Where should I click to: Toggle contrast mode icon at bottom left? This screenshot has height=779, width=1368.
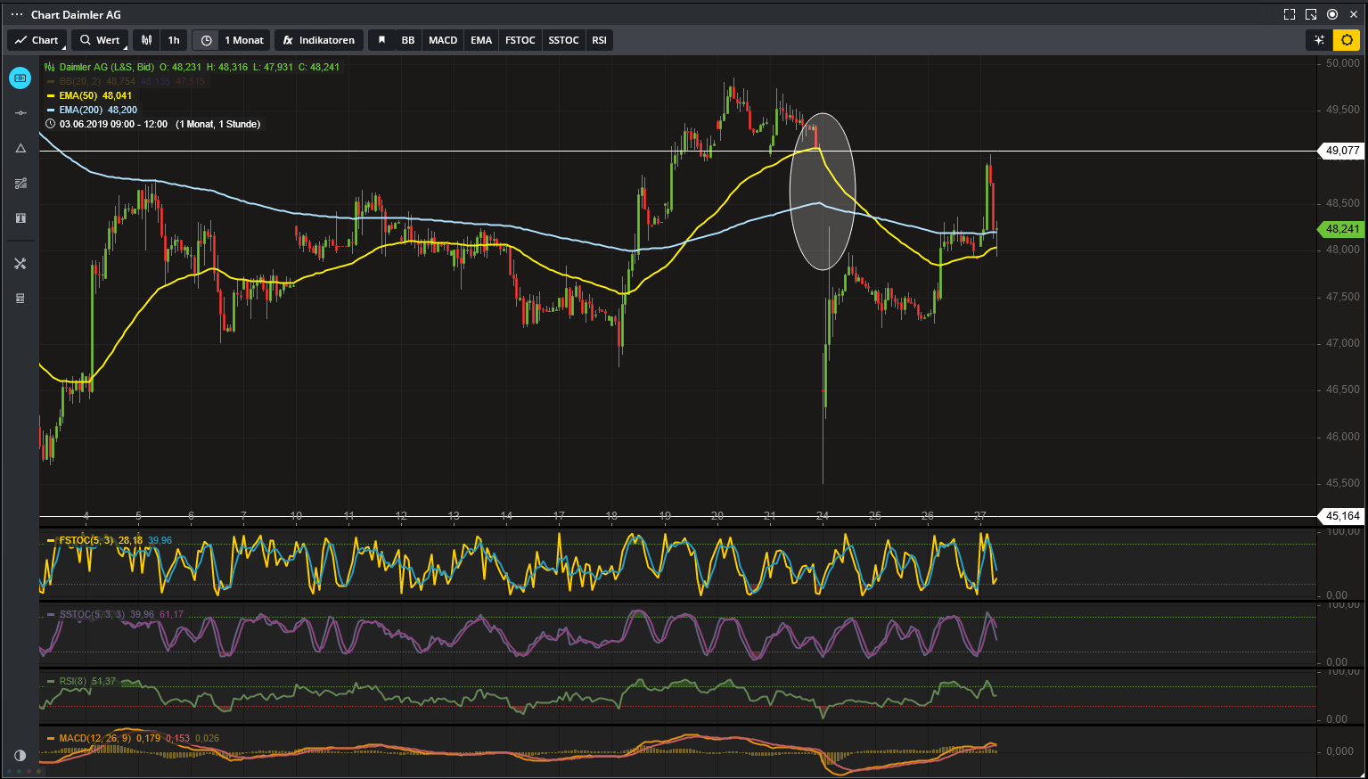pos(20,755)
